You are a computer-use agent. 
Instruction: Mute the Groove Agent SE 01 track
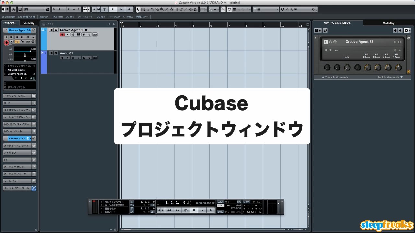[x=51, y=30]
